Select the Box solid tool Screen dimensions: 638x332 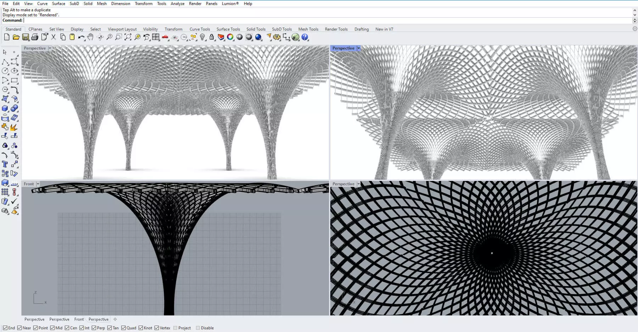[x=5, y=109]
